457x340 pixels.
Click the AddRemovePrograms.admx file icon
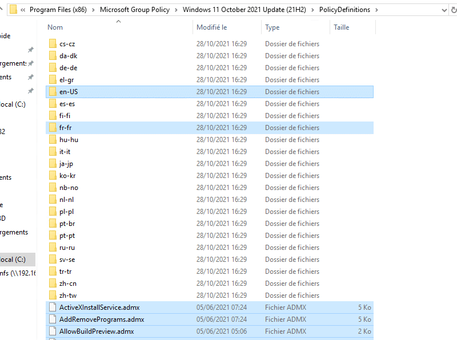pyautogui.click(x=53, y=319)
